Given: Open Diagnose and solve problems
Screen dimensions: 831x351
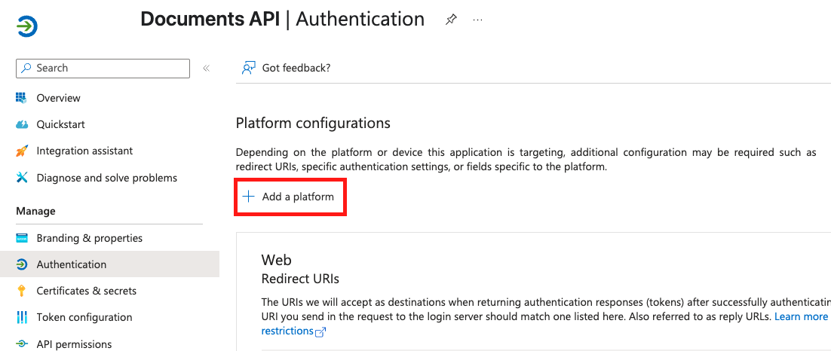Looking at the screenshot, I should pyautogui.click(x=106, y=178).
